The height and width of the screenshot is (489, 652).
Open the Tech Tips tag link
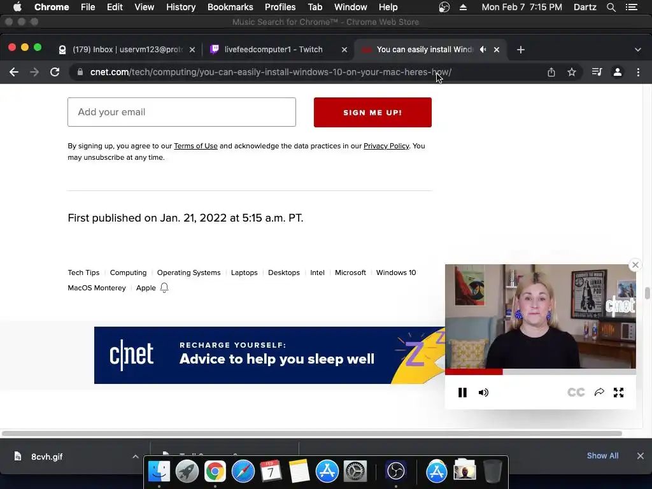[x=83, y=273]
